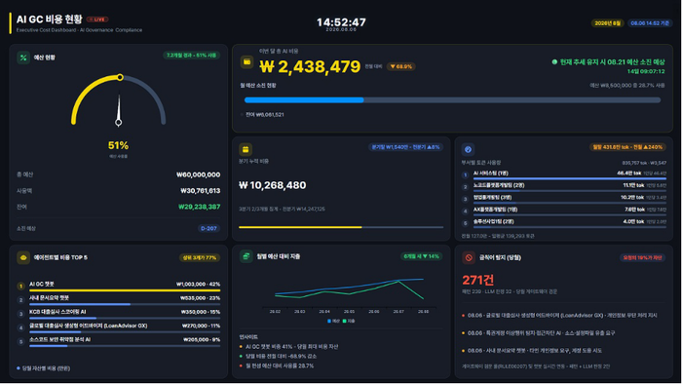Click the blue budget line in chart

point(349,287)
